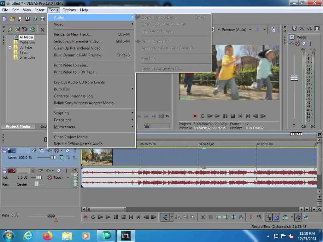Expand the Scripting submenu
Image resolution: width=323 pixels, height=242 pixels.
pos(91,113)
